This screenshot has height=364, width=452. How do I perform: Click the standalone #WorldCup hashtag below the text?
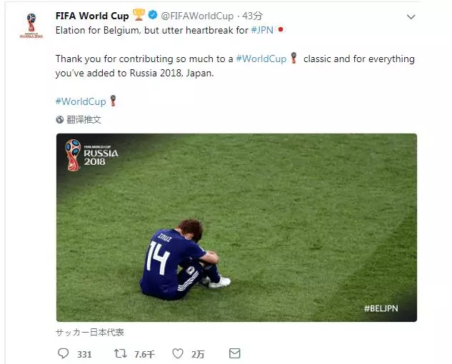(81, 101)
